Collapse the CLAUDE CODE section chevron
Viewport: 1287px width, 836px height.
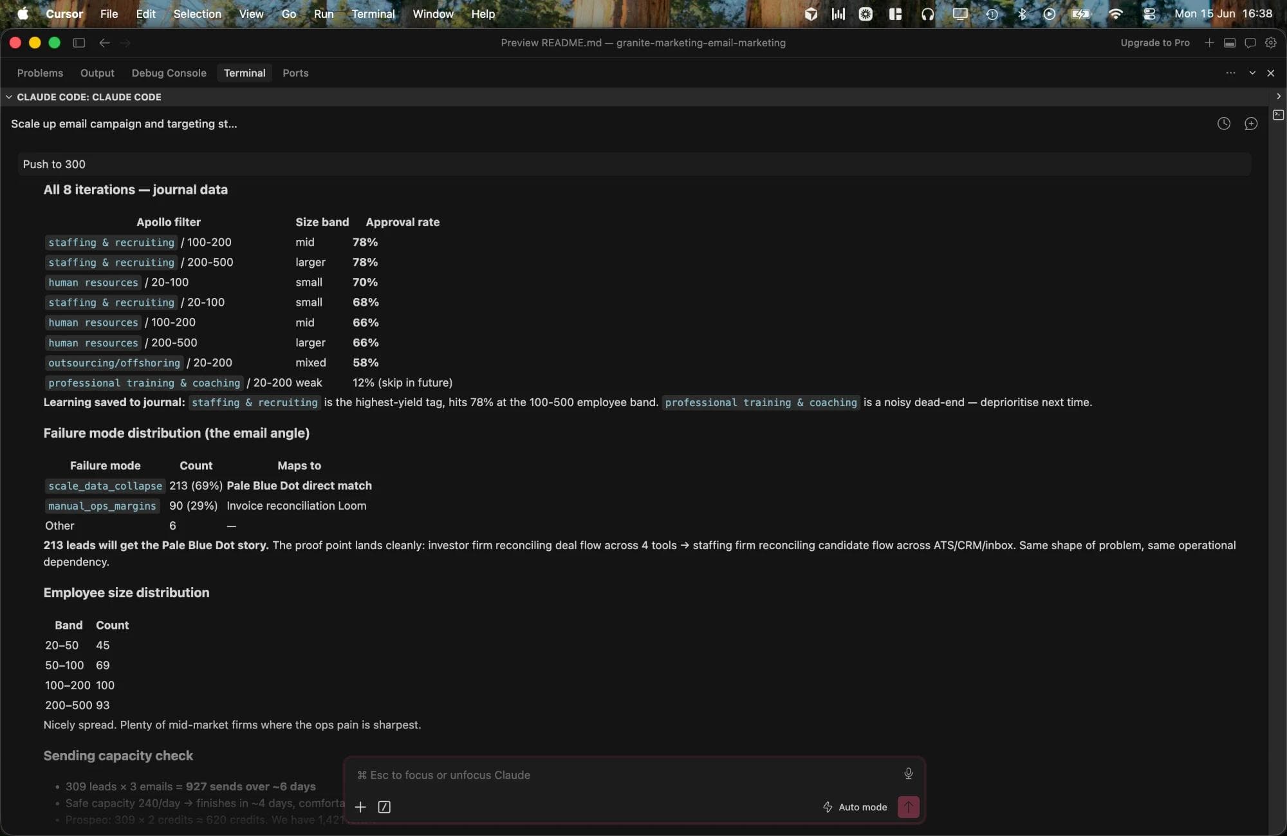point(8,97)
